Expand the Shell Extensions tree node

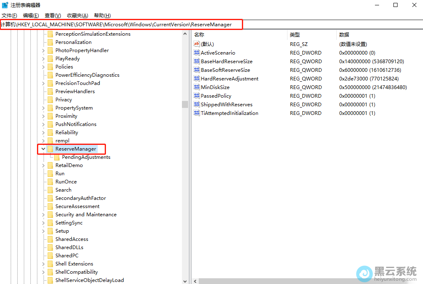point(43,264)
